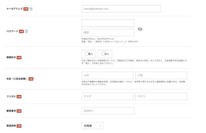Toggle password visibility eye icon

140,29
